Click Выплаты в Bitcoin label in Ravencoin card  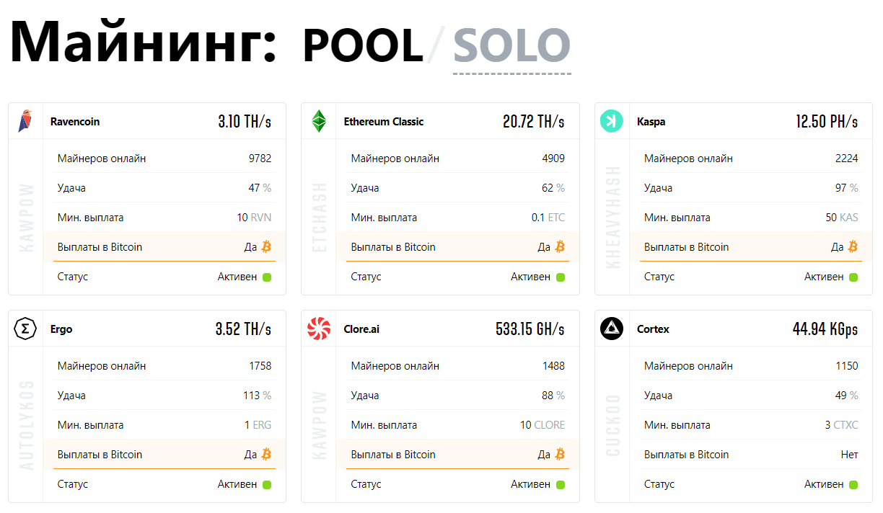pos(100,247)
